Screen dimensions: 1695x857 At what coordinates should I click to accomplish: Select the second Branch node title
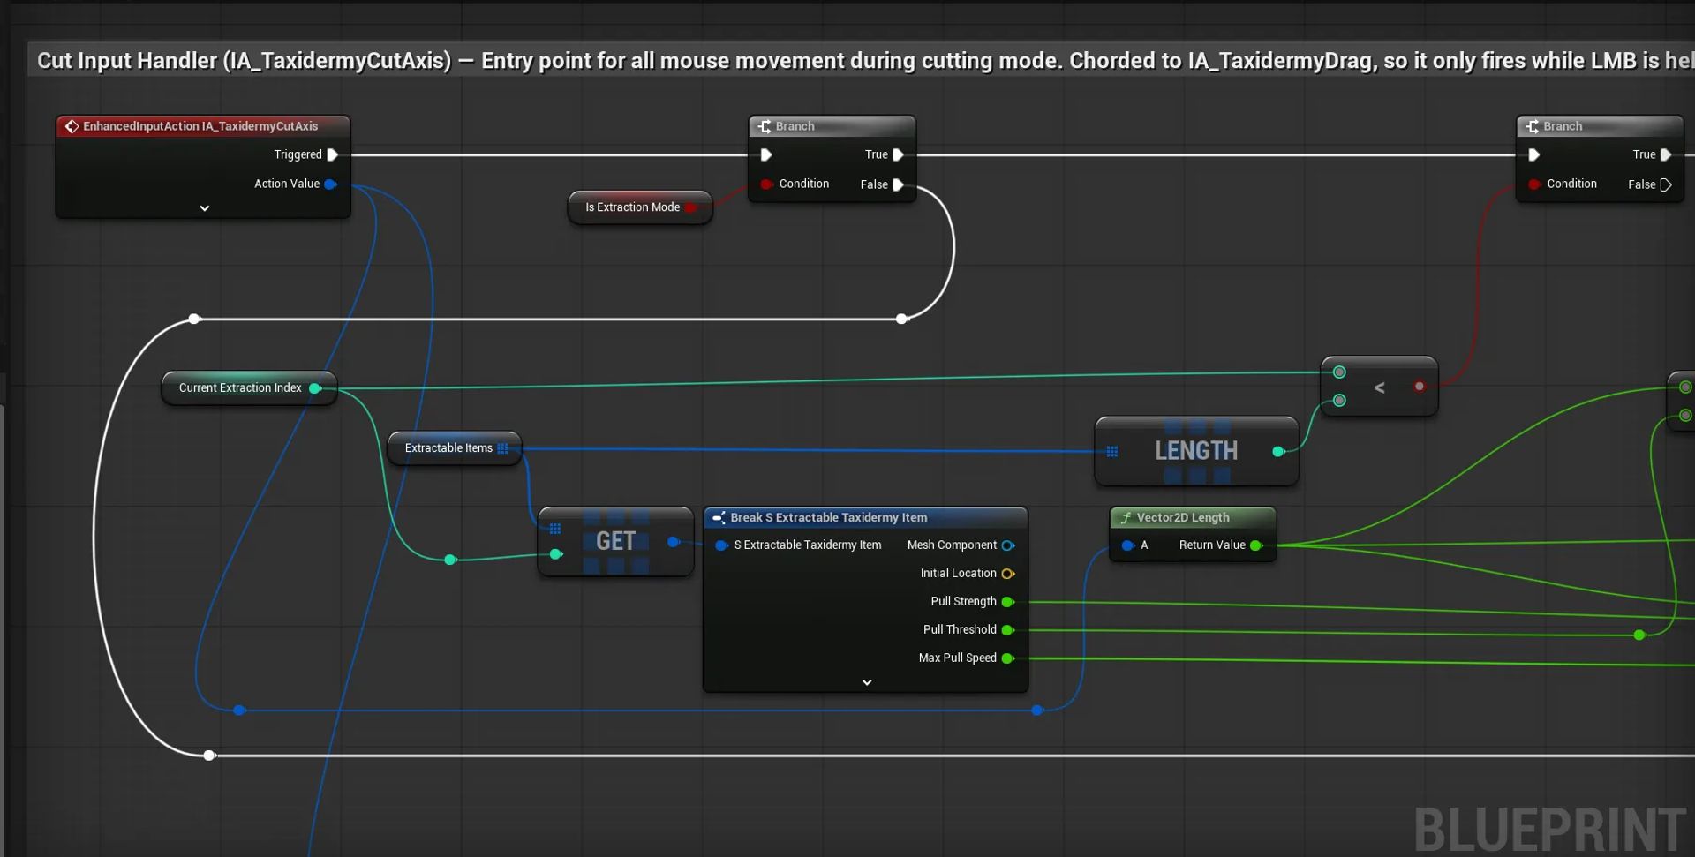1600,126
